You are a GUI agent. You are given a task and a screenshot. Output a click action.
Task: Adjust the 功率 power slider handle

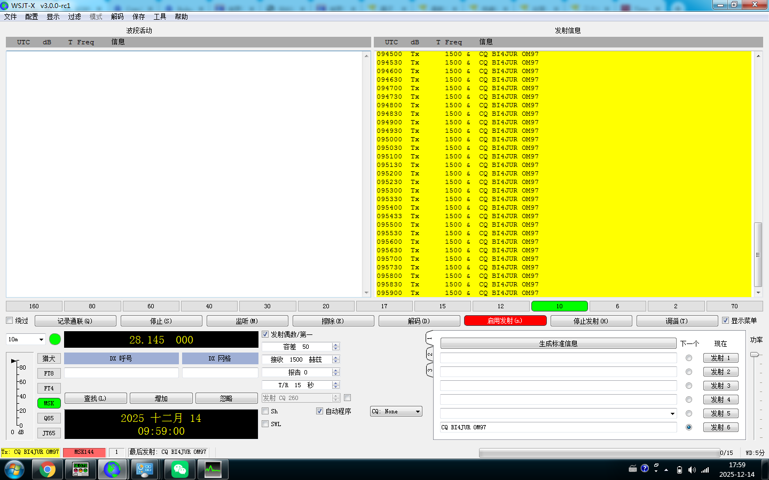click(x=755, y=354)
